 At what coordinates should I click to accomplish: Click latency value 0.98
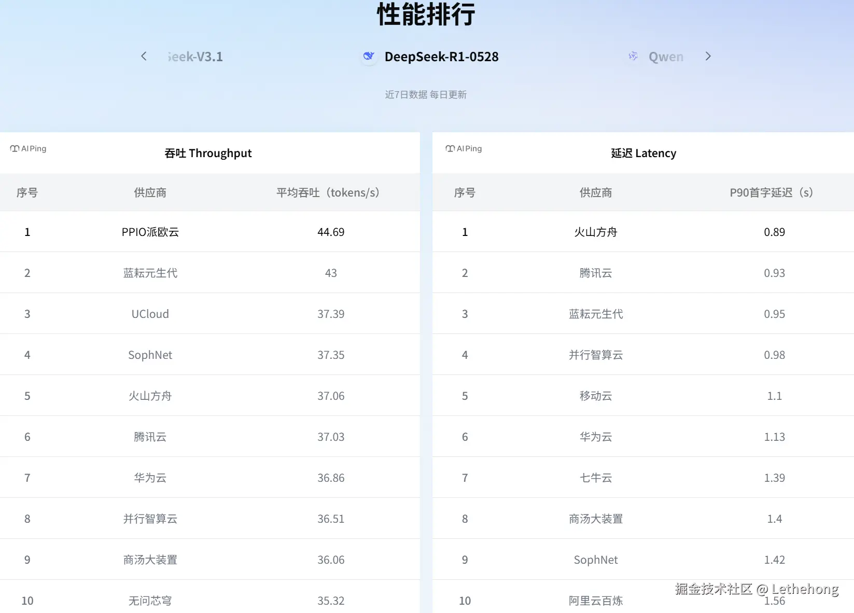[774, 355]
